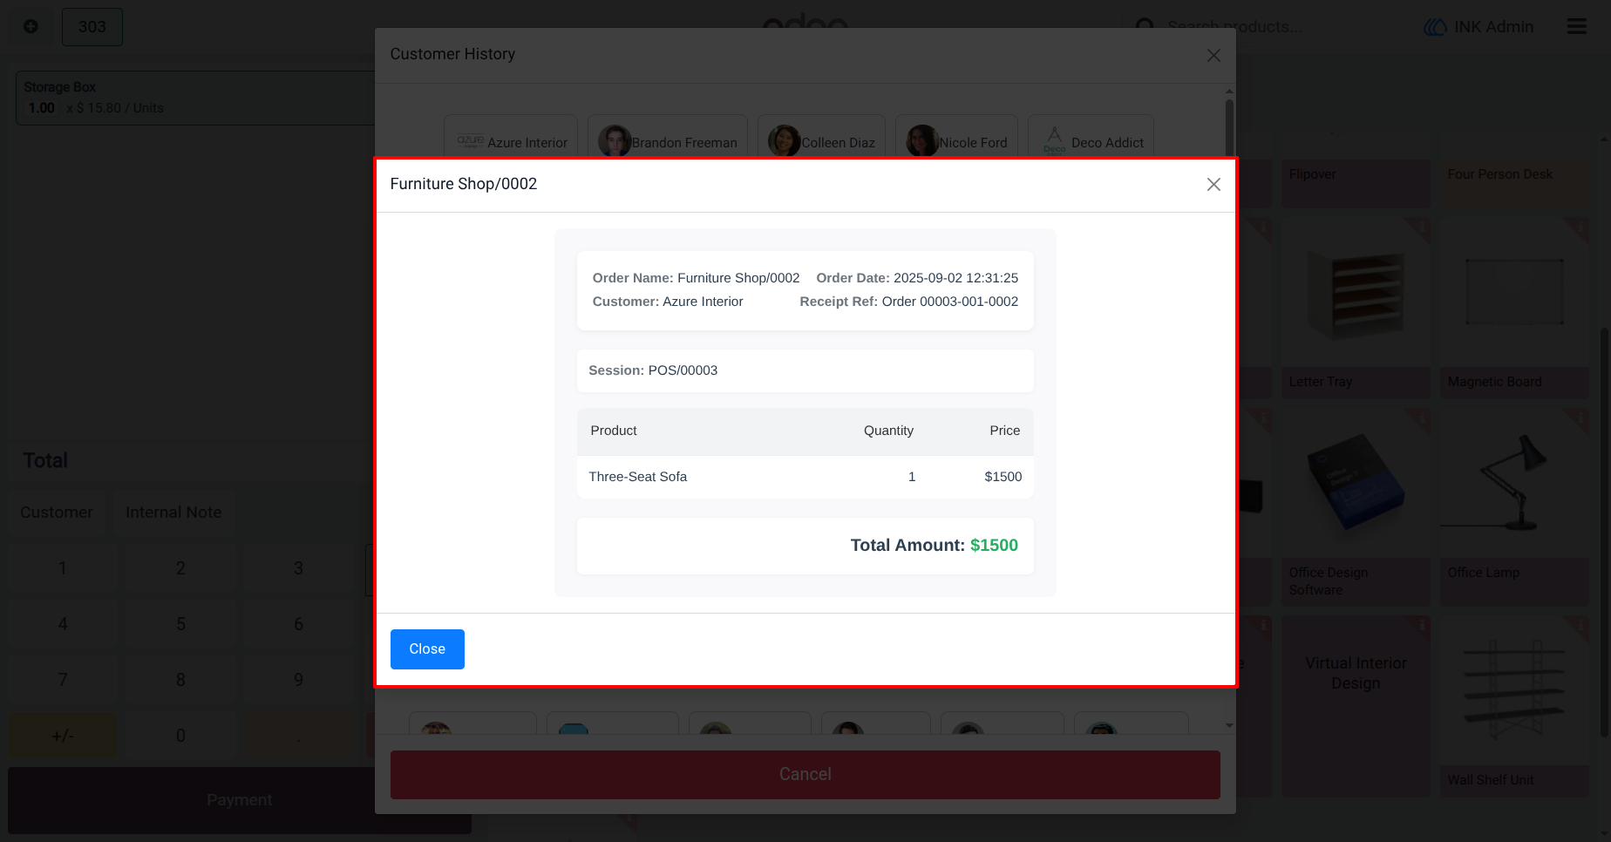Viewport: 1611px width, 842px height.
Task: Click numpad key 1
Action: [63, 568]
